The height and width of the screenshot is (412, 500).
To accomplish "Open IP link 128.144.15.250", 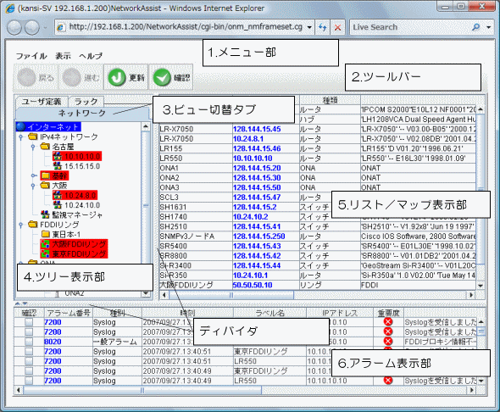I will point(259,237).
